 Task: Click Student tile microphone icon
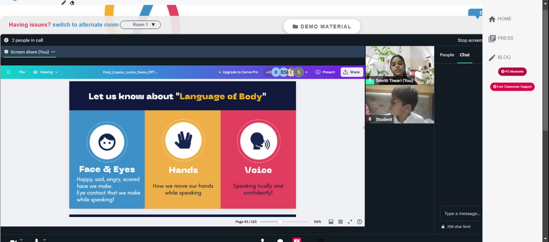[x=369, y=119]
